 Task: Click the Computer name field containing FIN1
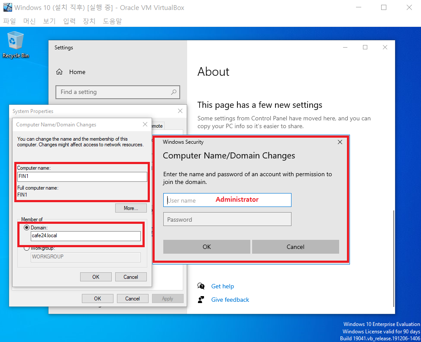pyautogui.click(x=82, y=176)
